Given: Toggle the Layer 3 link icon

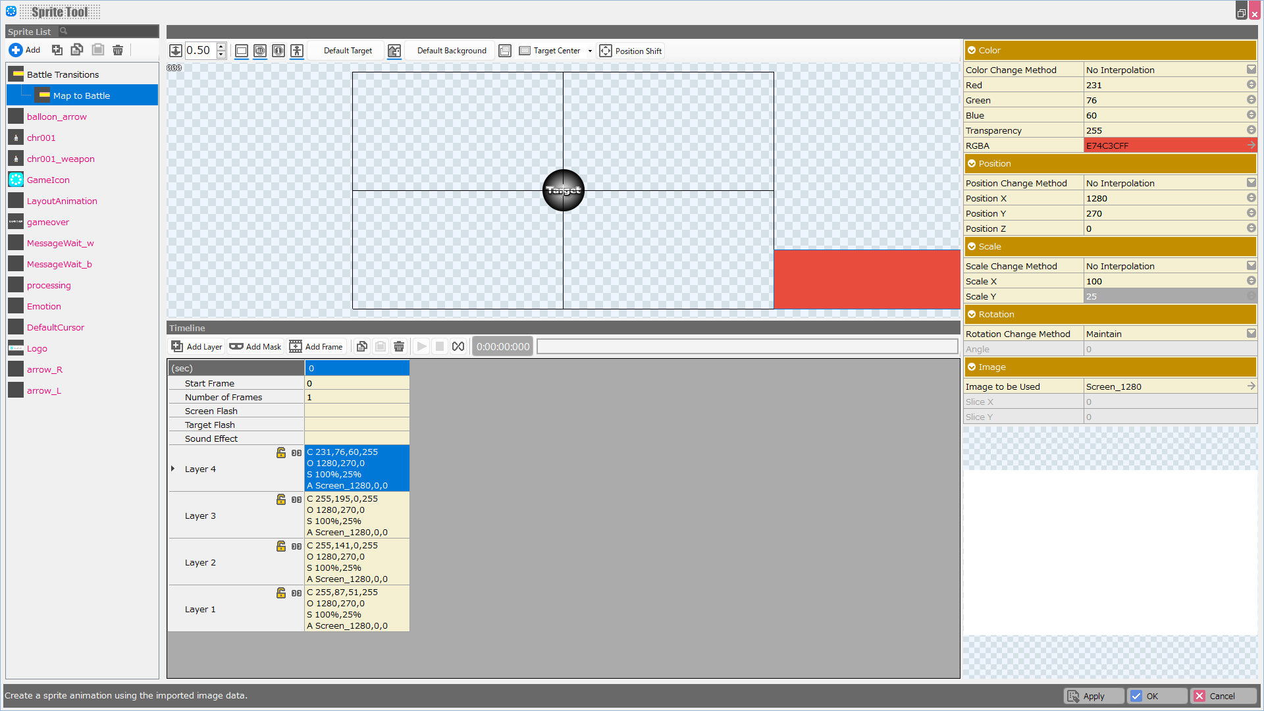Looking at the screenshot, I should point(297,500).
